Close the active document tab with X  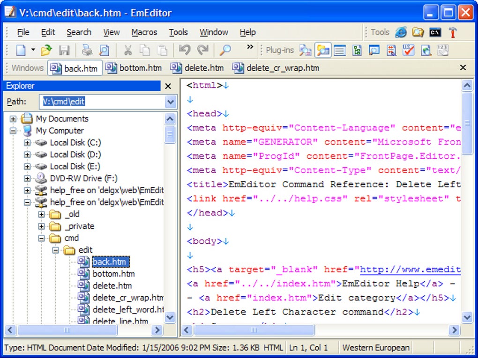tap(463, 67)
